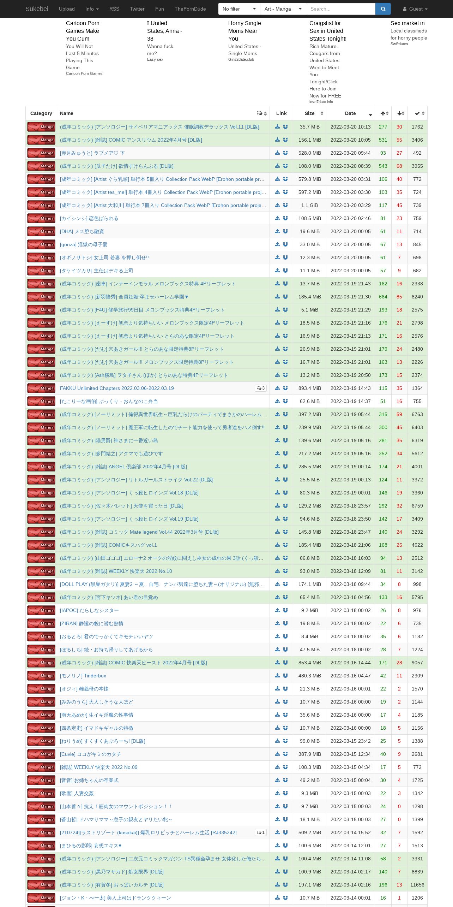Open the COMIC アンスリウム 2022年4月号 entry
Viewport: 453px width, 907px height.
click(x=131, y=140)
